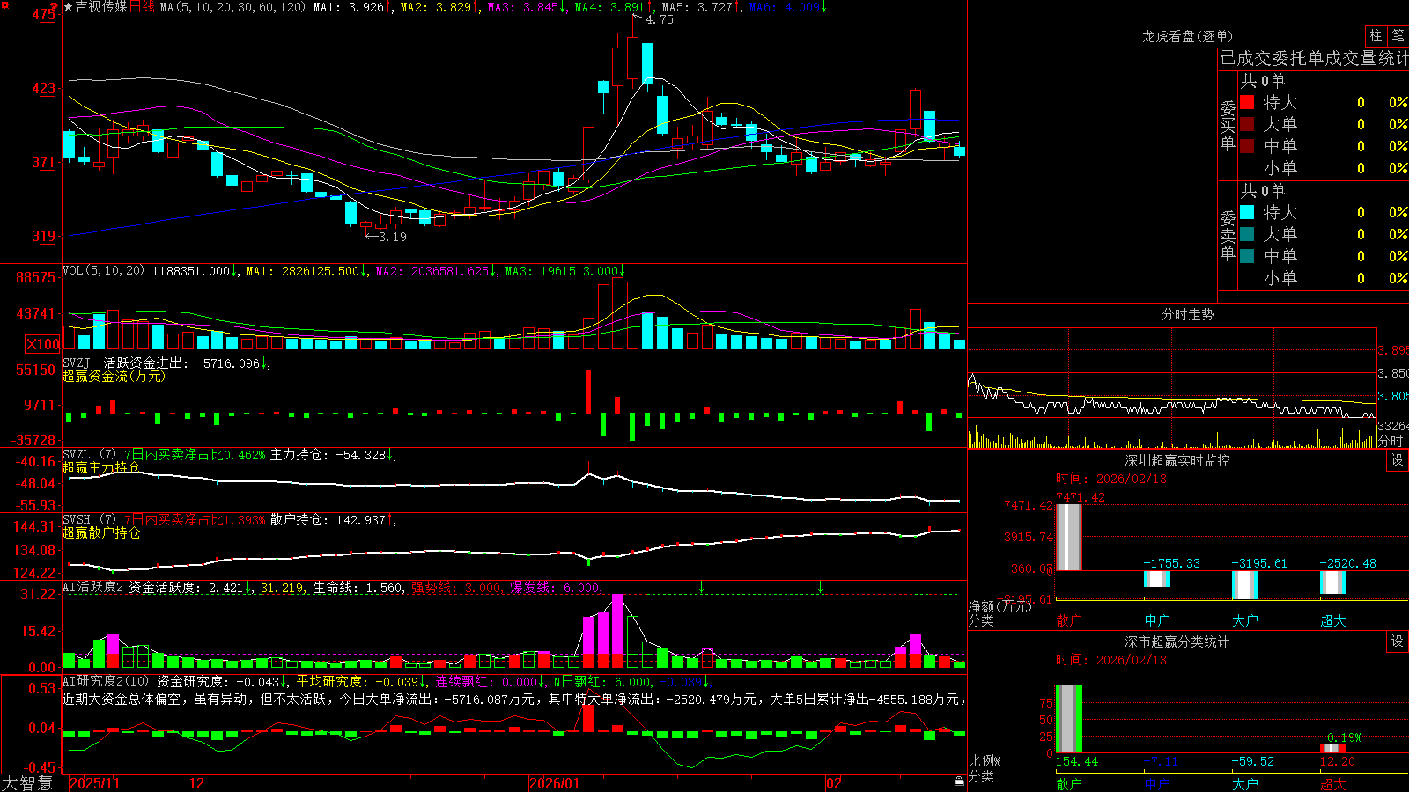Select the 2026/01 timeline marker
Screen dimensions: 1409x792
[x=554, y=783]
